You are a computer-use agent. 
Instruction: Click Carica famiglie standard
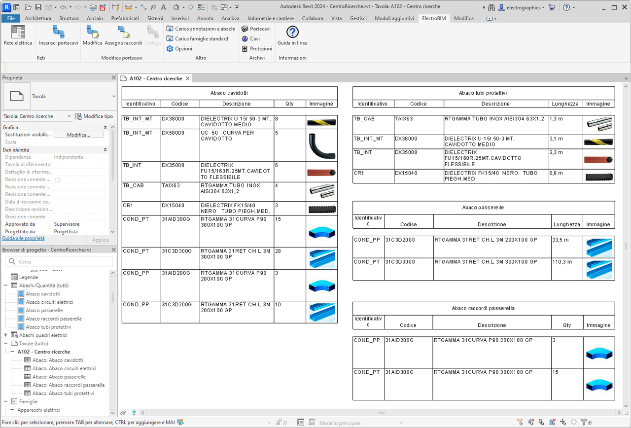click(x=197, y=38)
